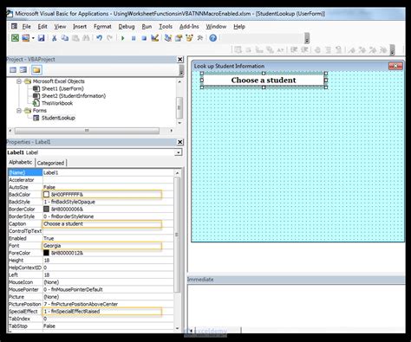Open Project Explorer via toolbar icon
411x342 pixels.
168,38
